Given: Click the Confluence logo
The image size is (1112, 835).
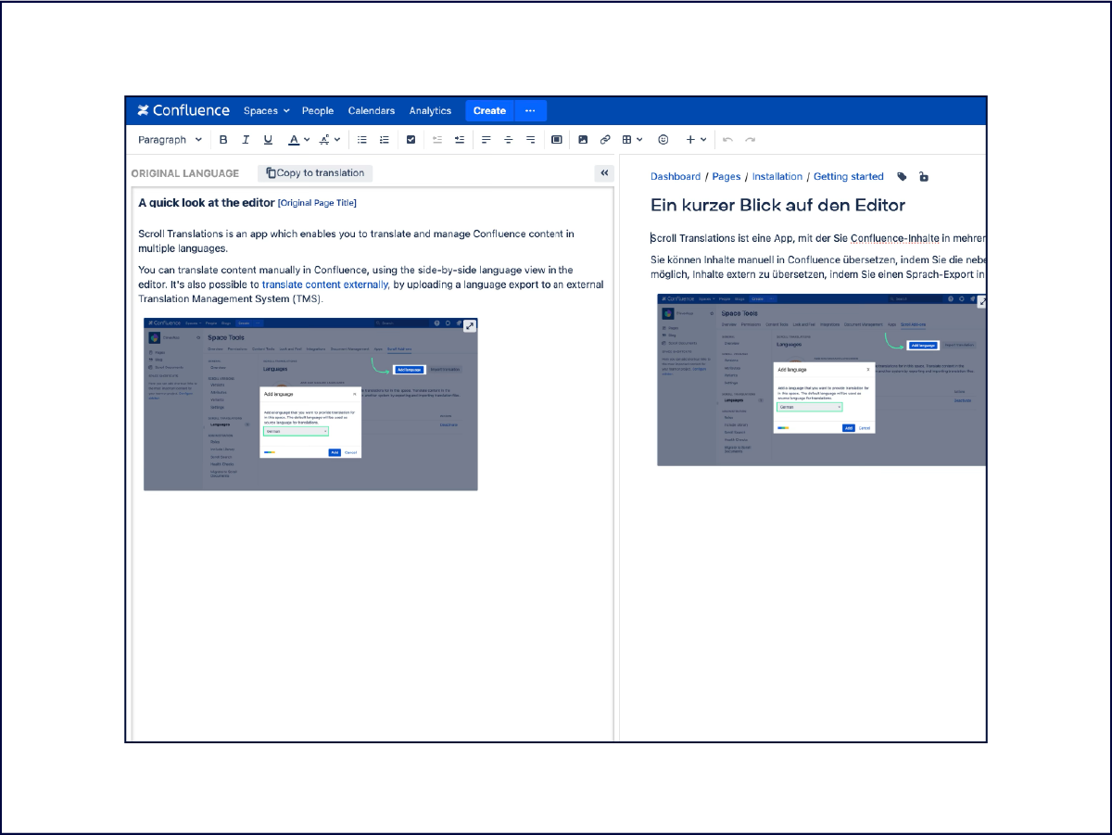Looking at the screenshot, I should click(183, 110).
